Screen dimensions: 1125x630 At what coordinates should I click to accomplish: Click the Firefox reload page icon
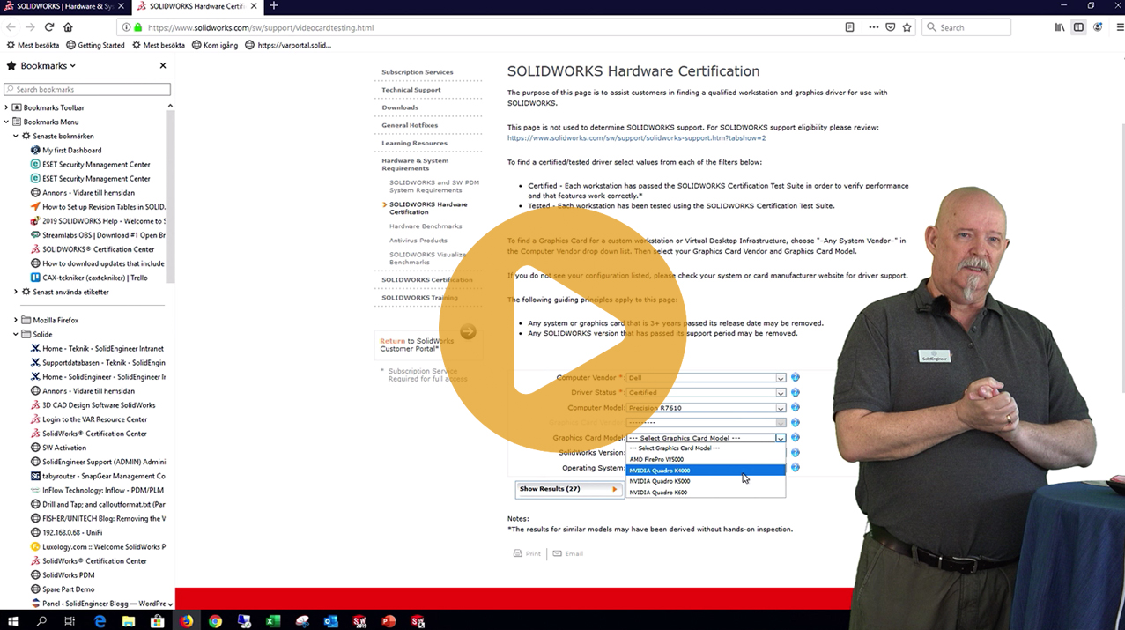[49, 27]
